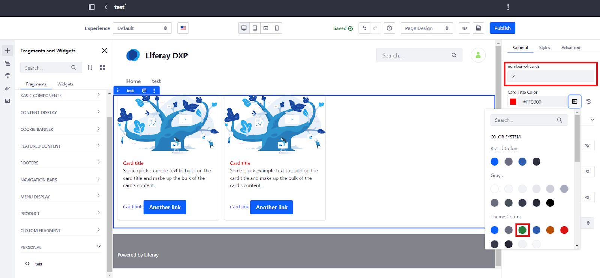The image size is (600, 278).
Task: Open the Page Design mode dropdown
Action: tap(427, 28)
